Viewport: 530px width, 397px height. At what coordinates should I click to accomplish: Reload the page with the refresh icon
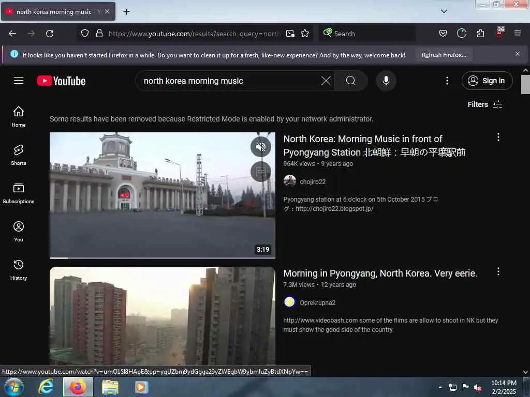coord(50,34)
